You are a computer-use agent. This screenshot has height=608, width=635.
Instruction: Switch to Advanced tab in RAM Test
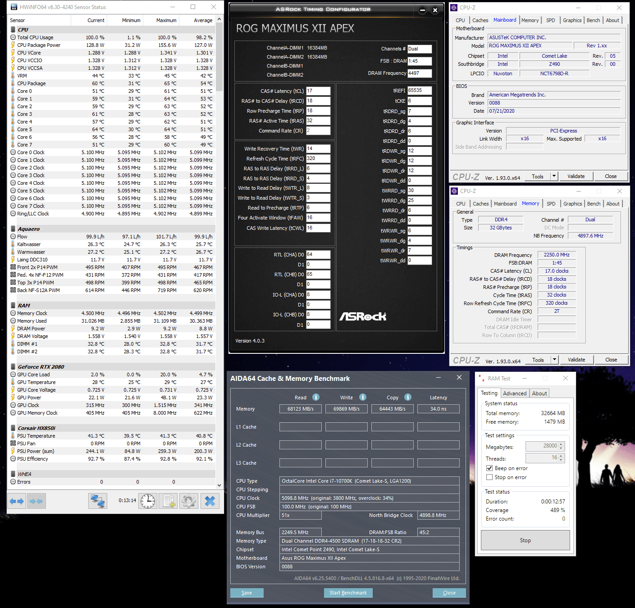[x=515, y=393]
